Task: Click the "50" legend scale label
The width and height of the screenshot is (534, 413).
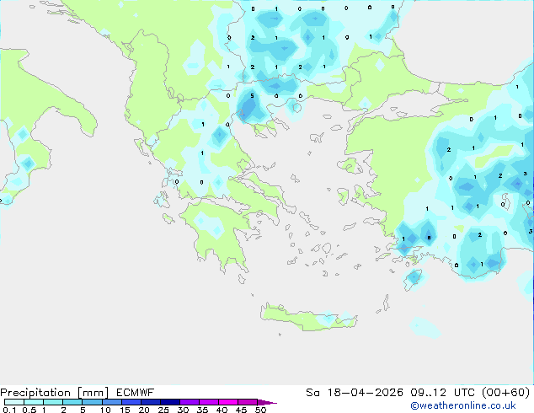Action: (x=261, y=410)
